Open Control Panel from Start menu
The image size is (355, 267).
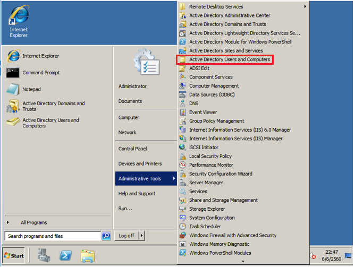pos(133,149)
